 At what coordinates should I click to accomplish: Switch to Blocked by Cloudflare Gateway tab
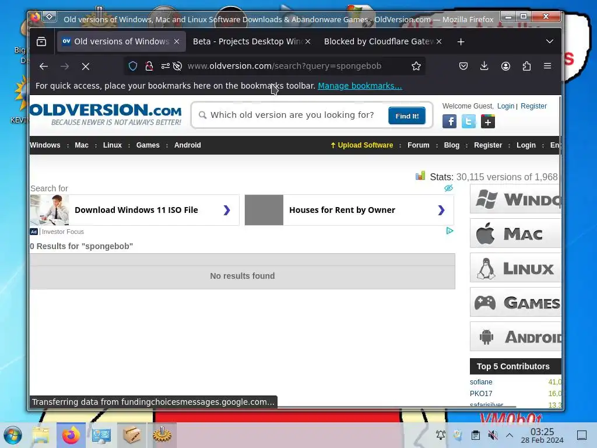379,41
